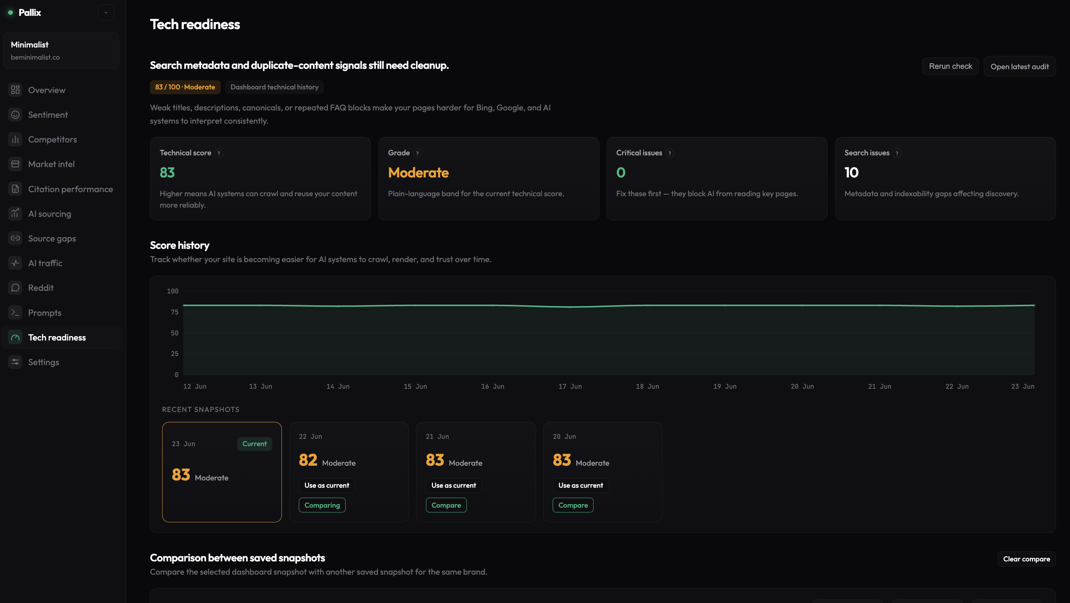Click the Prompts terminal icon

pos(15,313)
